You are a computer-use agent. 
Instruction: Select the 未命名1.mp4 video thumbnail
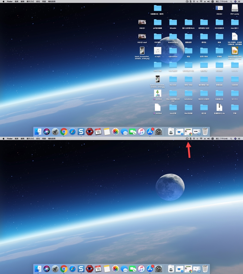pyautogui.click(x=142, y=37)
